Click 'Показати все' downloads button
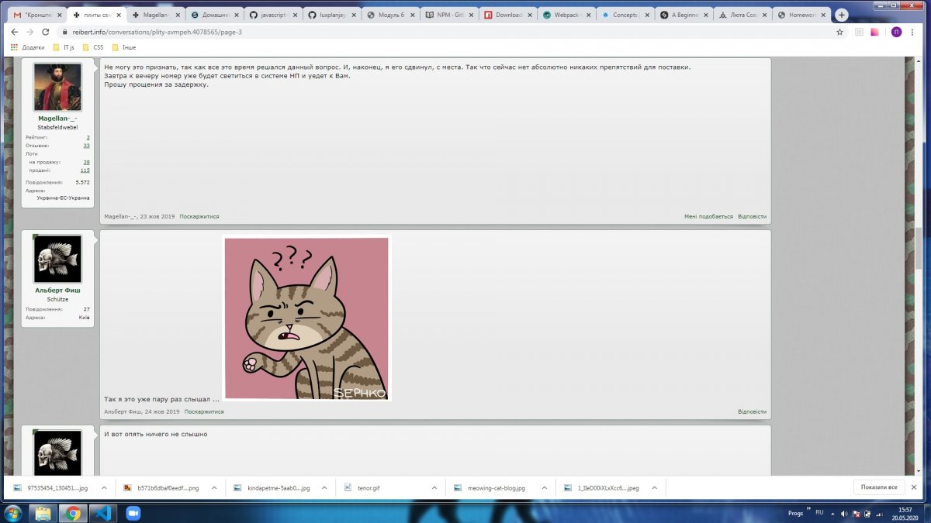 tap(879, 487)
